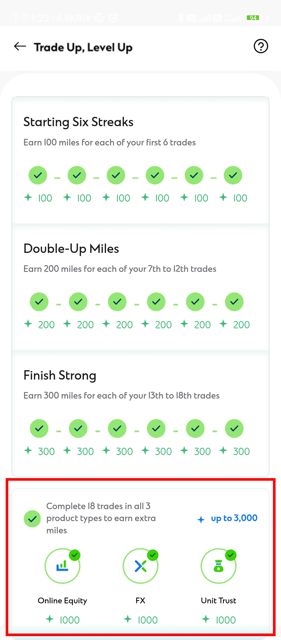Tap the FX cross arrows icon
Viewport: 281px width, 640px height.
tap(140, 566)
